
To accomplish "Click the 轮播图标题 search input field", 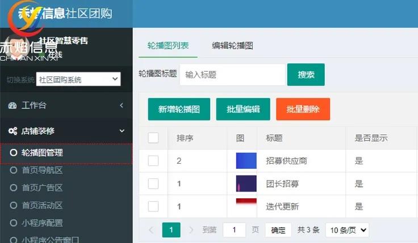I will click(x=232, y=75).
